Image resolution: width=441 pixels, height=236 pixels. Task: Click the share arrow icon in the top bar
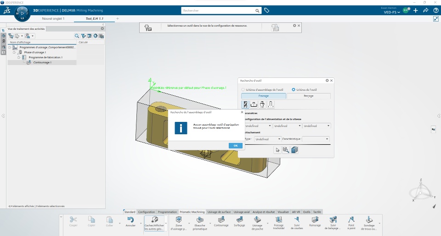[426, 11]
